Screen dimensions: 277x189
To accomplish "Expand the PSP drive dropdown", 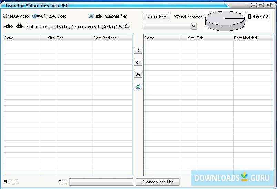I will [194, 26].
